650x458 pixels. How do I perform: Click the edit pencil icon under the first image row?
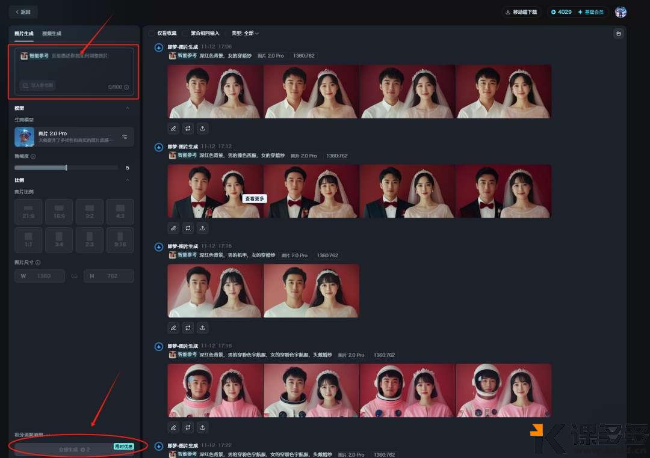pyautogui.click(x=173, y=128)
